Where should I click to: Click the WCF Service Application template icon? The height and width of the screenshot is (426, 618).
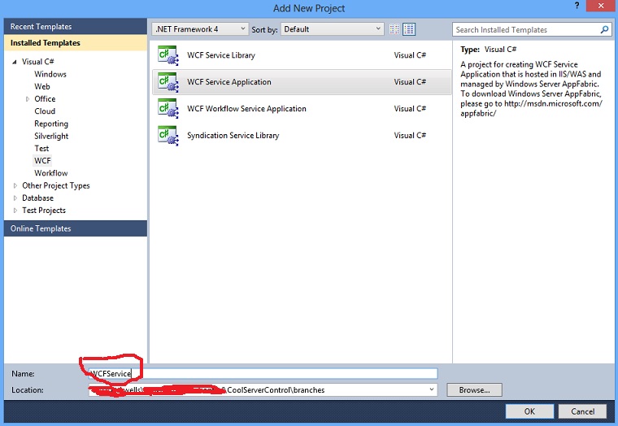168,82
